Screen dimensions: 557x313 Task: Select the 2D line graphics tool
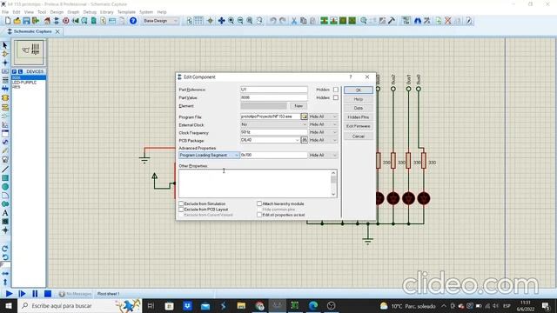click(x=5, y=170)
